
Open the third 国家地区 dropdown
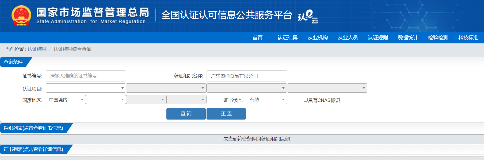(x=146, y=100)
